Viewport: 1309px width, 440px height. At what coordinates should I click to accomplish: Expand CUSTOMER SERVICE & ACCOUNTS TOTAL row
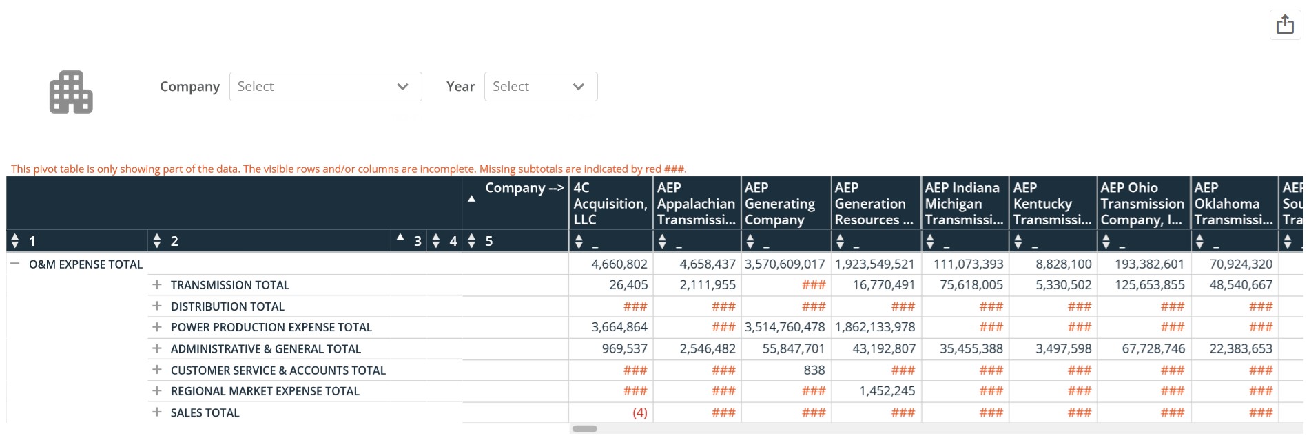pyautogui.click(x=157, y=370)
